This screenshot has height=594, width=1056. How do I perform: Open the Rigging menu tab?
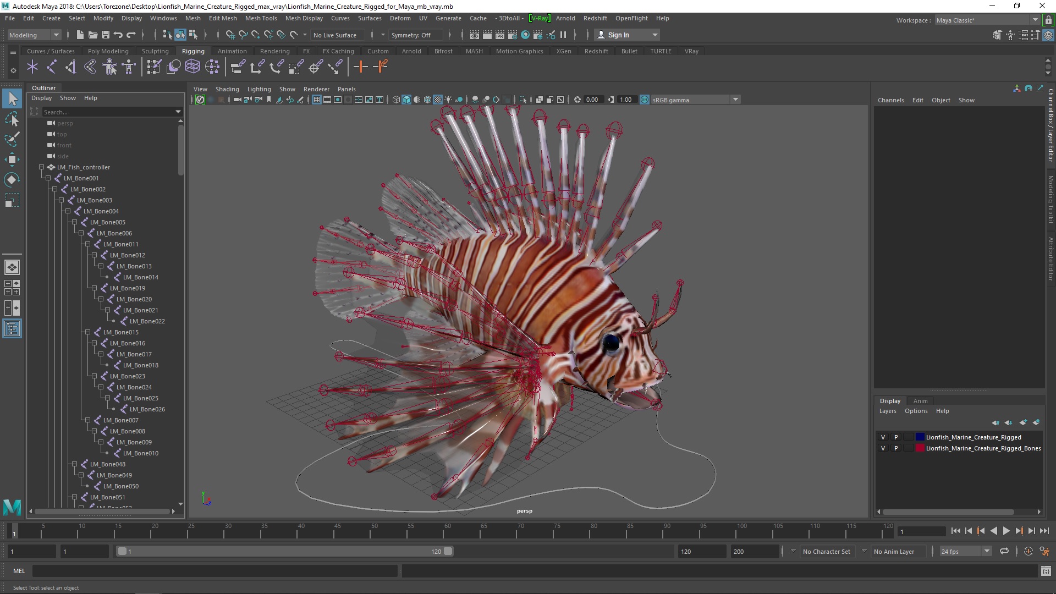pos(192,51)
